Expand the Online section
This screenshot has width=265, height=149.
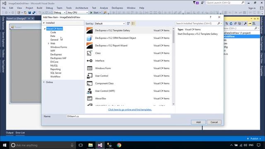(44, 82)
